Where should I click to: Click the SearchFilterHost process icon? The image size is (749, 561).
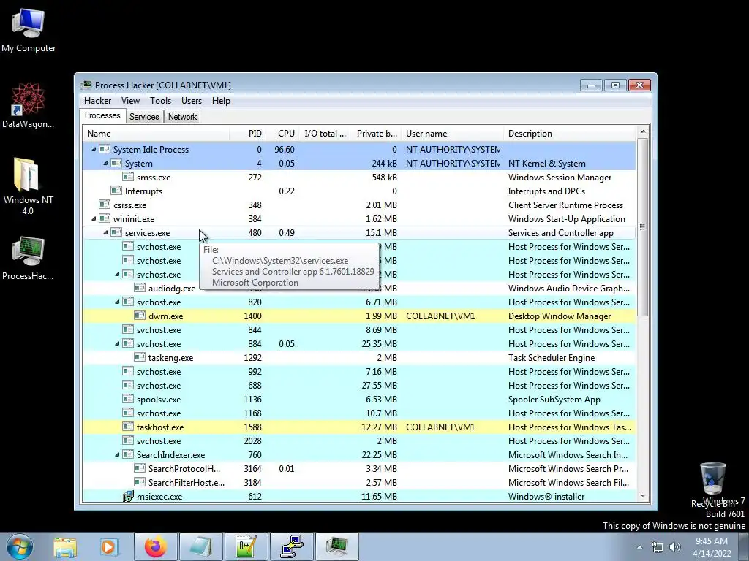tap(140, 482)
